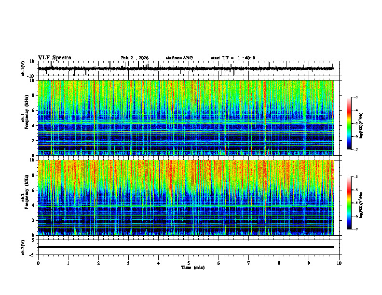The height and width of the screenshot is (295, 382).
Task: Click the "2" kHz tick of ch.2 spectrogram
Action: [x=34, y=220]
